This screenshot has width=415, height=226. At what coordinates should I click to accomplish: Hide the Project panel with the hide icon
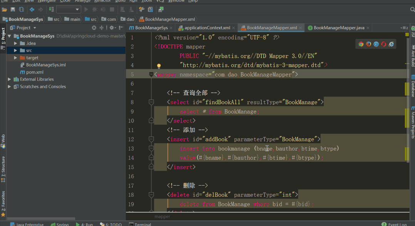[x=121, y=27]
